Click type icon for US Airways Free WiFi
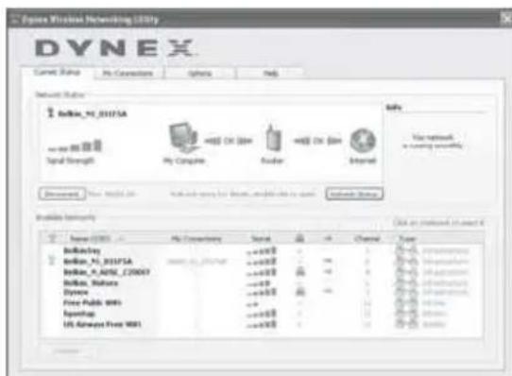The image size is (512, 376). [x=406, y=324]
